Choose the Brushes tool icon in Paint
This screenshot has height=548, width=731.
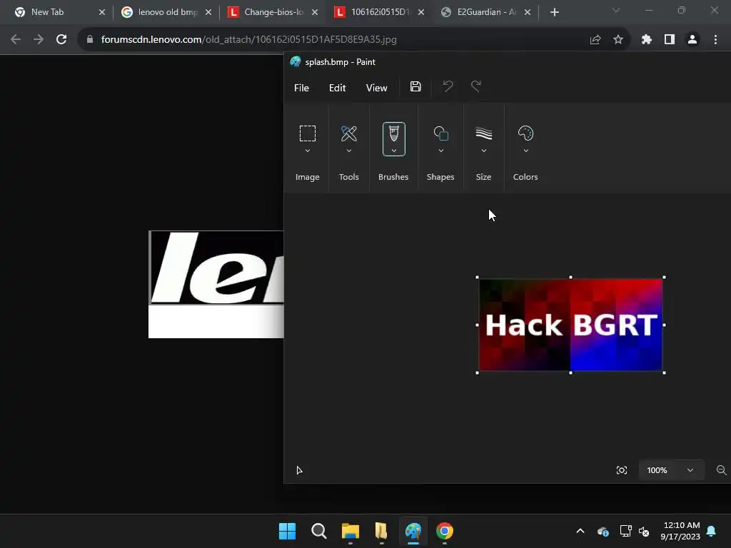394,133
